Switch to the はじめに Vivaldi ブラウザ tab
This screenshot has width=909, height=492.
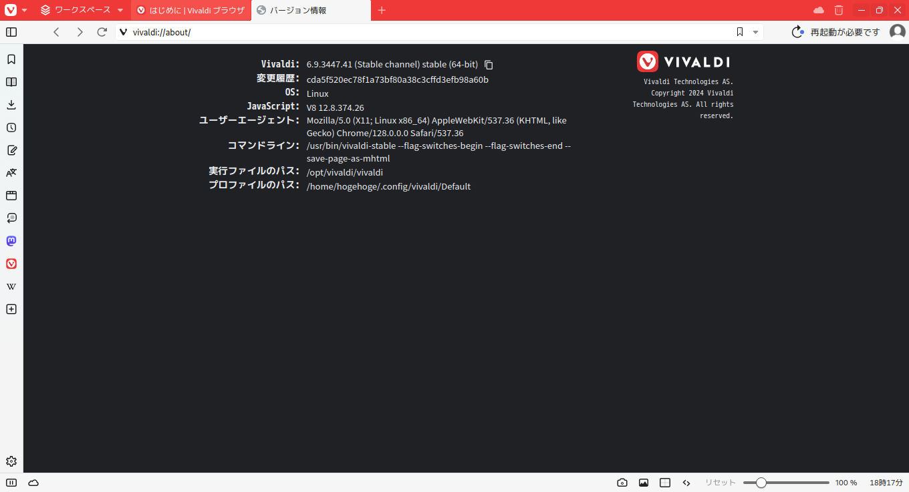(x=191, y=10)
